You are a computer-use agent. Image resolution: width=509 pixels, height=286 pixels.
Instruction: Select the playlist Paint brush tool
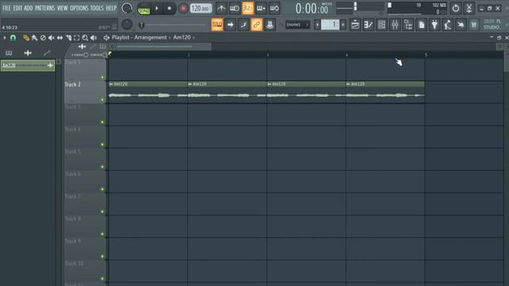34,38
